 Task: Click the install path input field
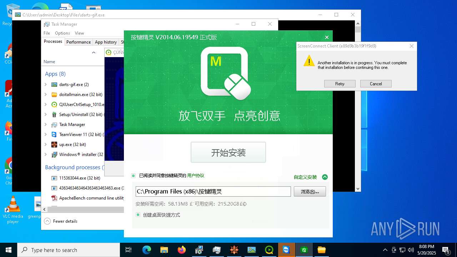click(x=213, y=191)
